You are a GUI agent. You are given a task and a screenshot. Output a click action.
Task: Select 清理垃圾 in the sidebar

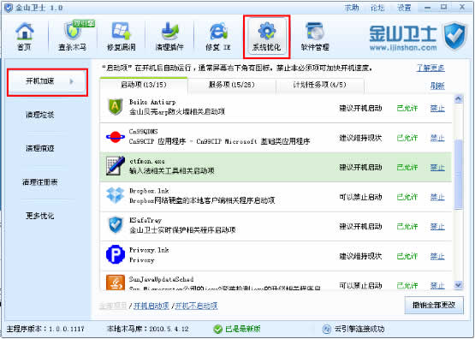(x=40, y=115)
